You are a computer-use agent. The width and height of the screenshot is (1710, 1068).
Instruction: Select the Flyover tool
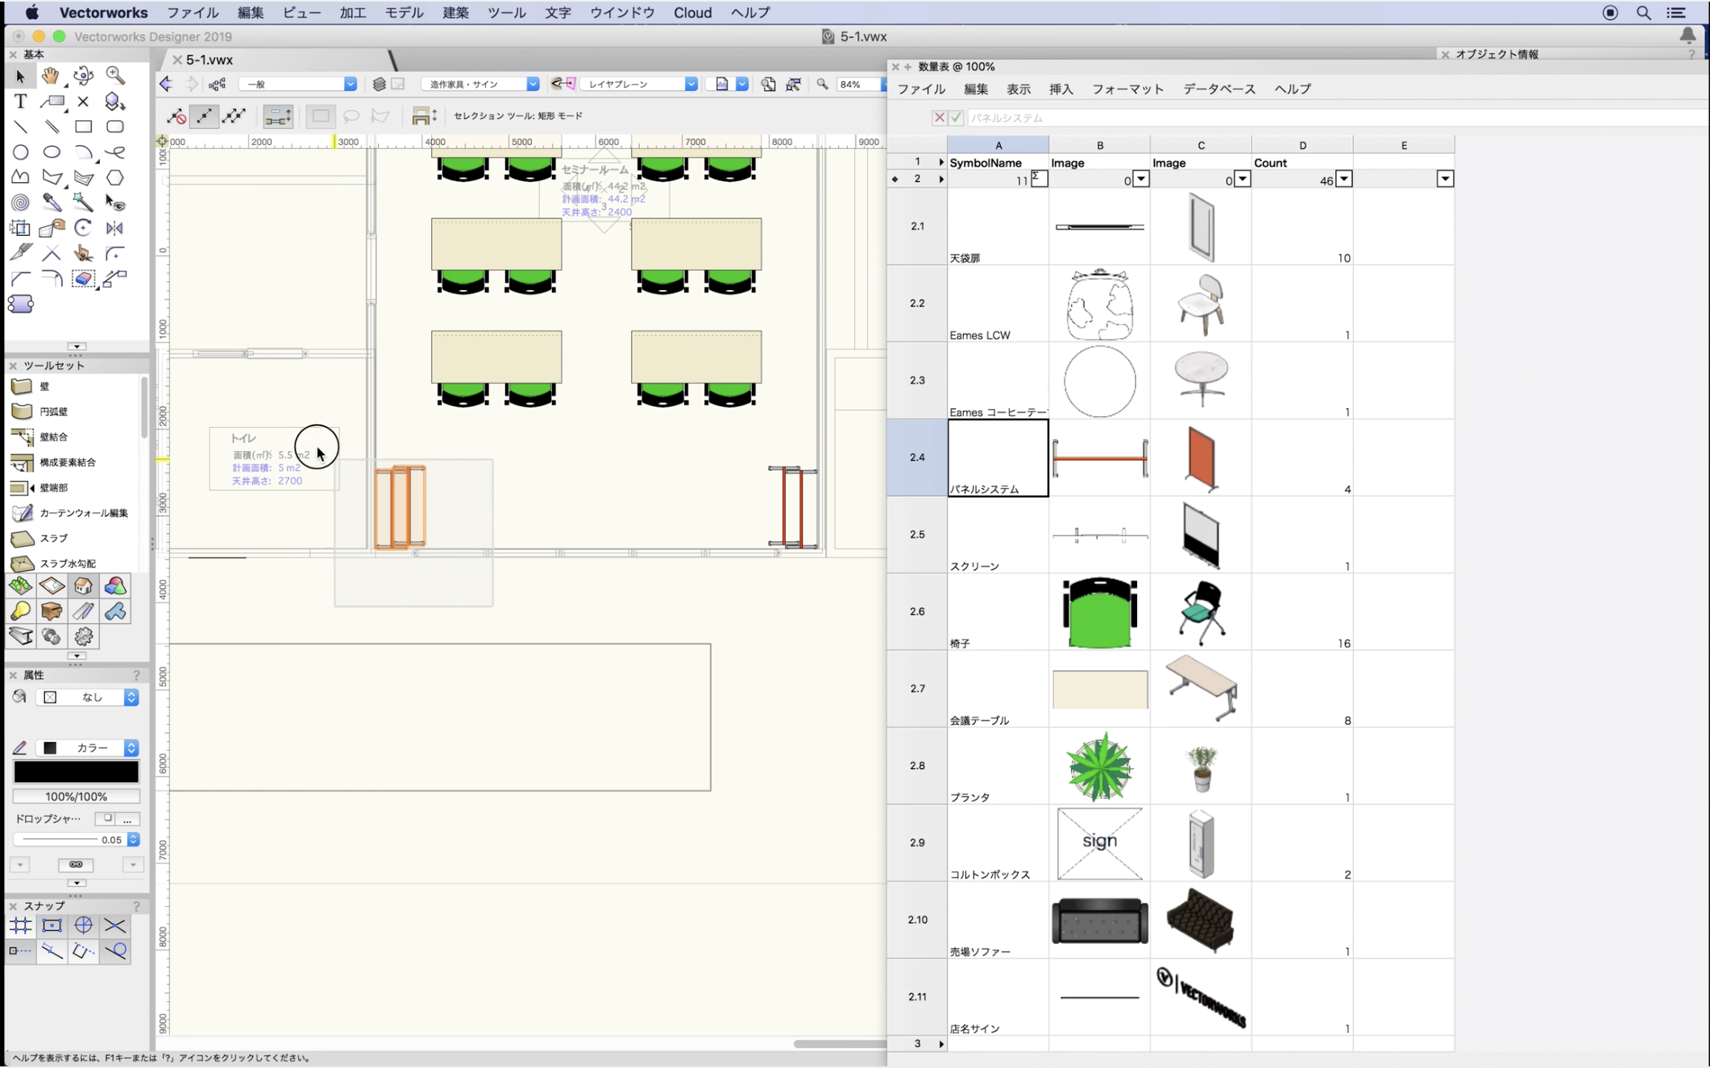[x=83, y=77]
